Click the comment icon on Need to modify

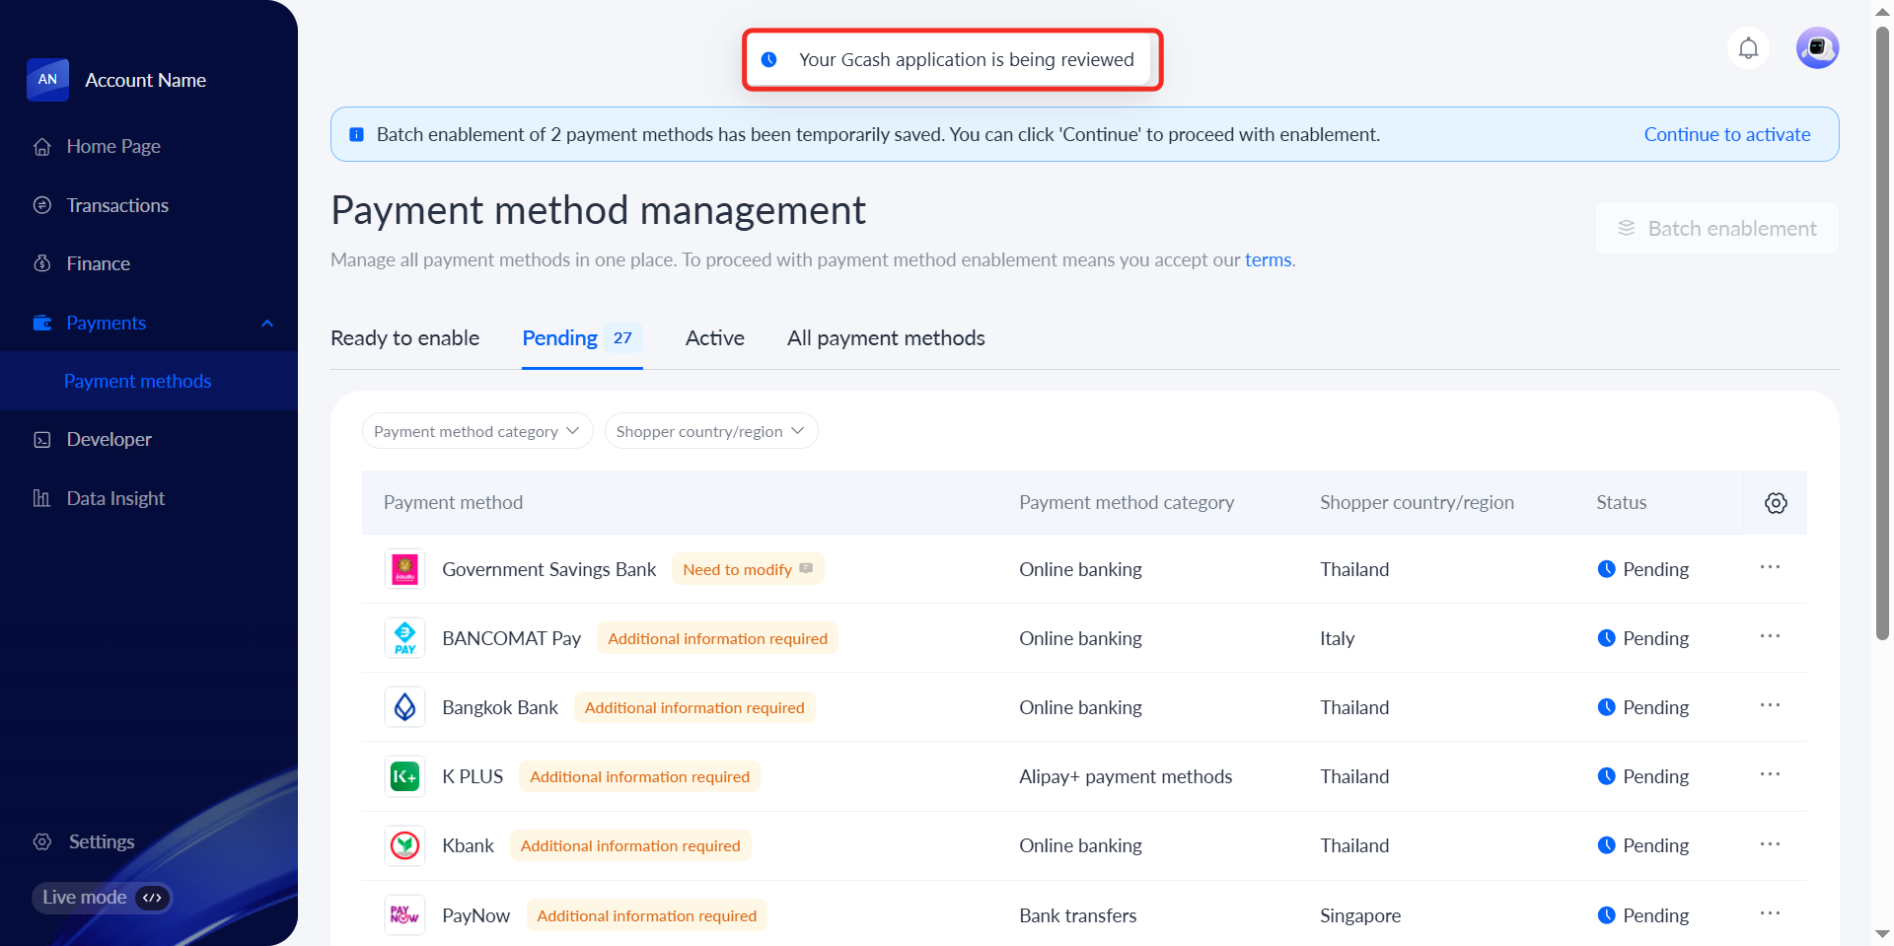806,568
